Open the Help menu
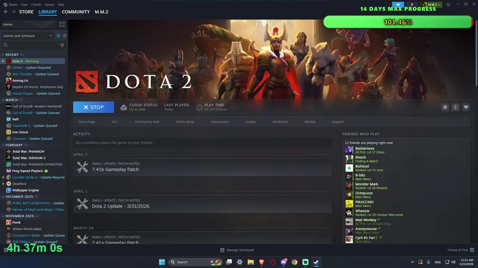Viewport: 478px width, 268px height. [x=61, y=4]
